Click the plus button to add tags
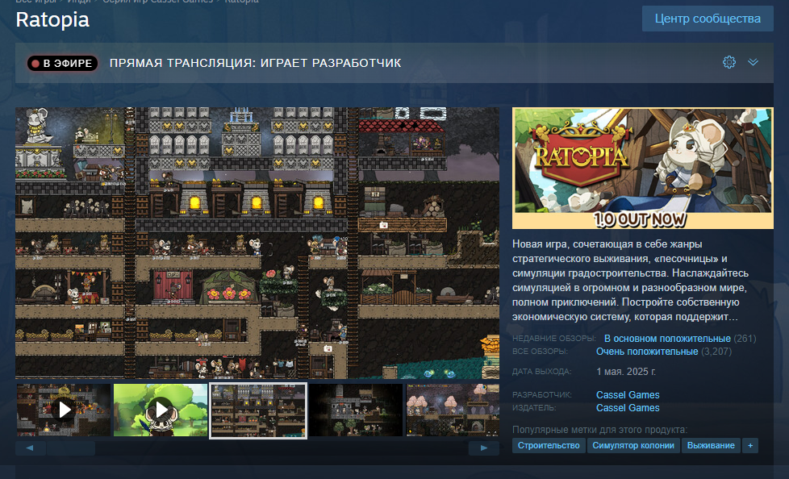 (x=750, y=445)
